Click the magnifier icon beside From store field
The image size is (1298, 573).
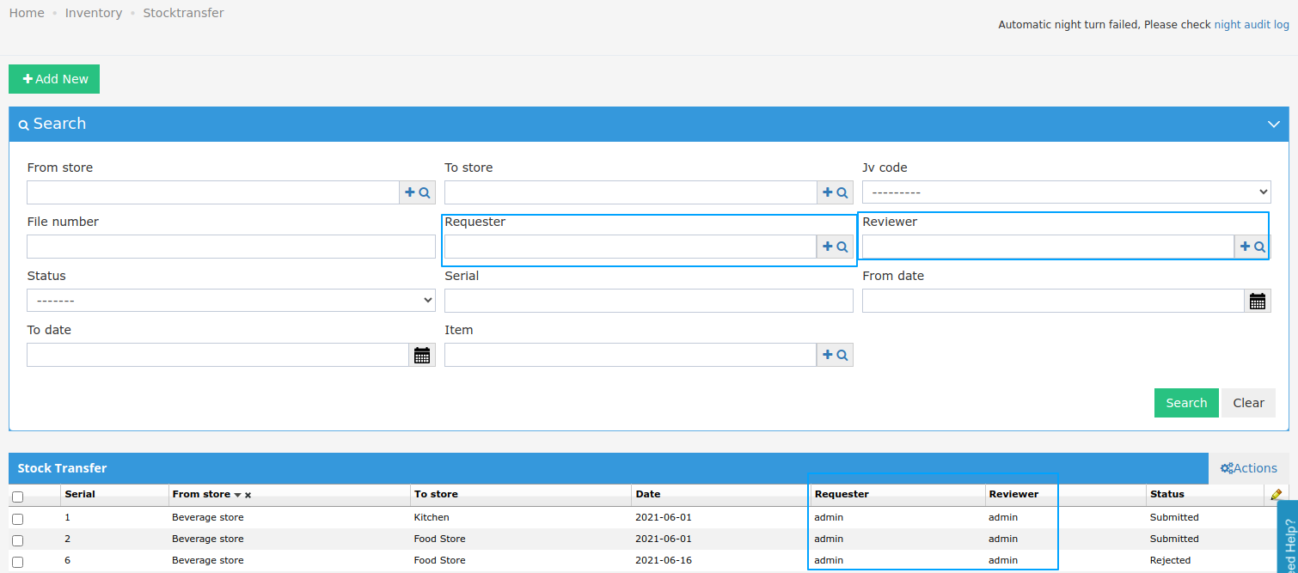coord(425,192)
